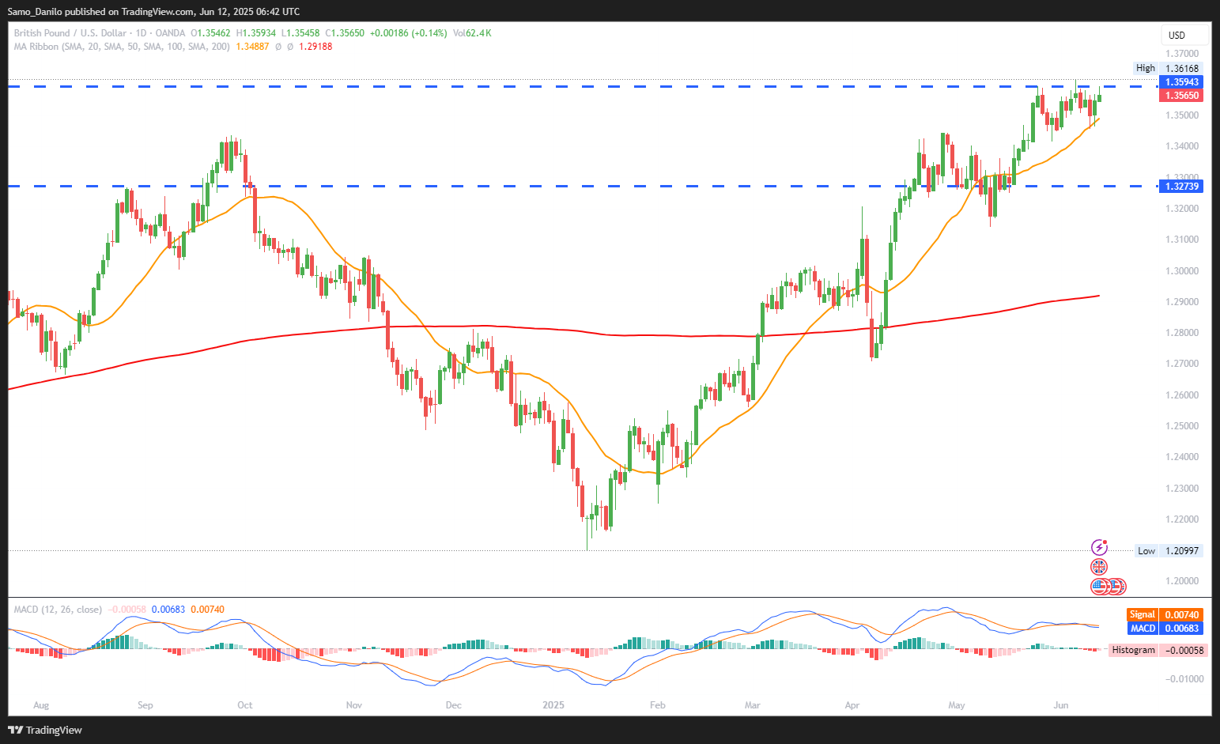Click the Low 1.20997 price marker
Image resolution: width=1220 pixels, height=744 pixels.
click(1168, 551)
